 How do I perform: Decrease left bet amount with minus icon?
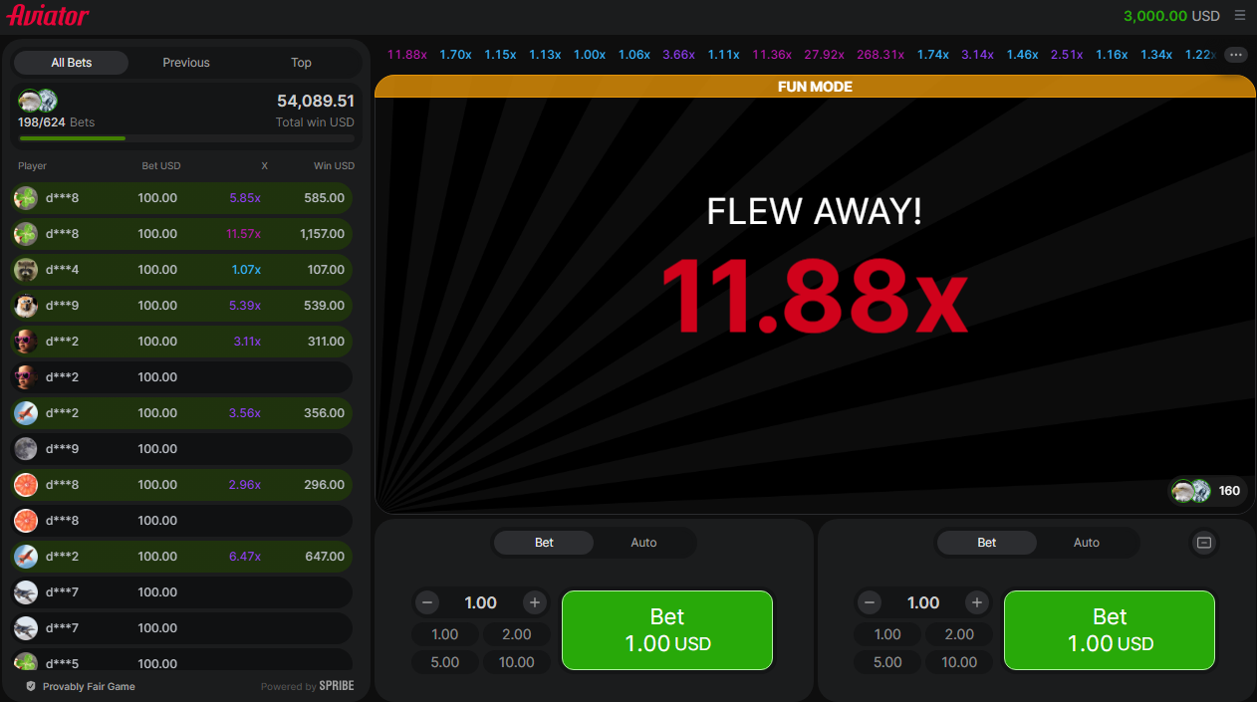(x=427, y=602)
